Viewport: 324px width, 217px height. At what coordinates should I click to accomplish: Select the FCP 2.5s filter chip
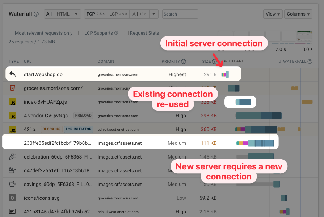pyautogui.click(x=96, y=14)
